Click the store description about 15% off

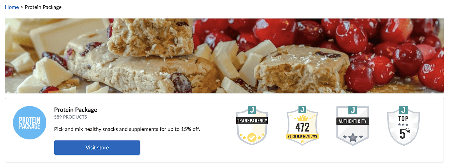(127, 129)
